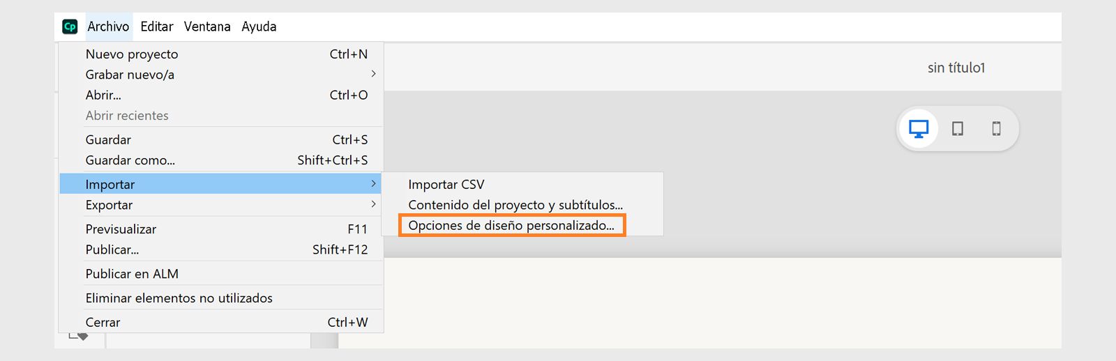Switch to mobile phone device preview
The width and height of the screenshot is (1116, 361).
[x=996, y=129]
